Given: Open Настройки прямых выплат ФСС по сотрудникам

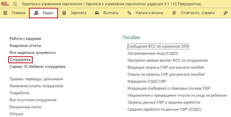Looking at the screenshot, I should point(167,61).
